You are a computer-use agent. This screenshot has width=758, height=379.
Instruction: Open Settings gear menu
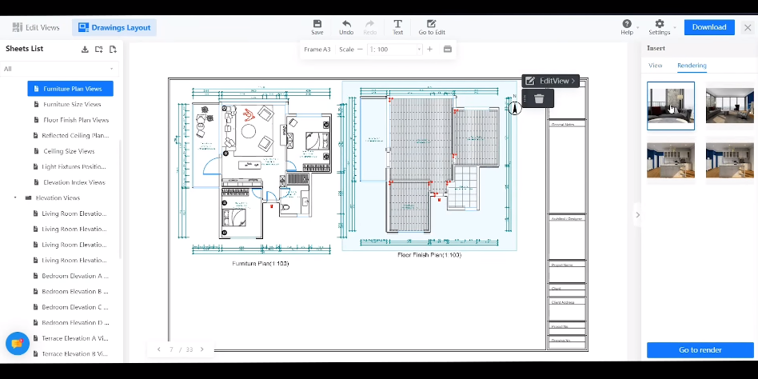pos(660,24)
